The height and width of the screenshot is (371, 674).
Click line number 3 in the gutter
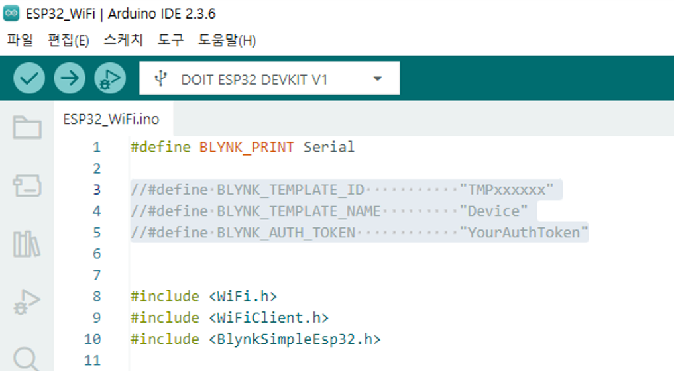tap(97, 190)
